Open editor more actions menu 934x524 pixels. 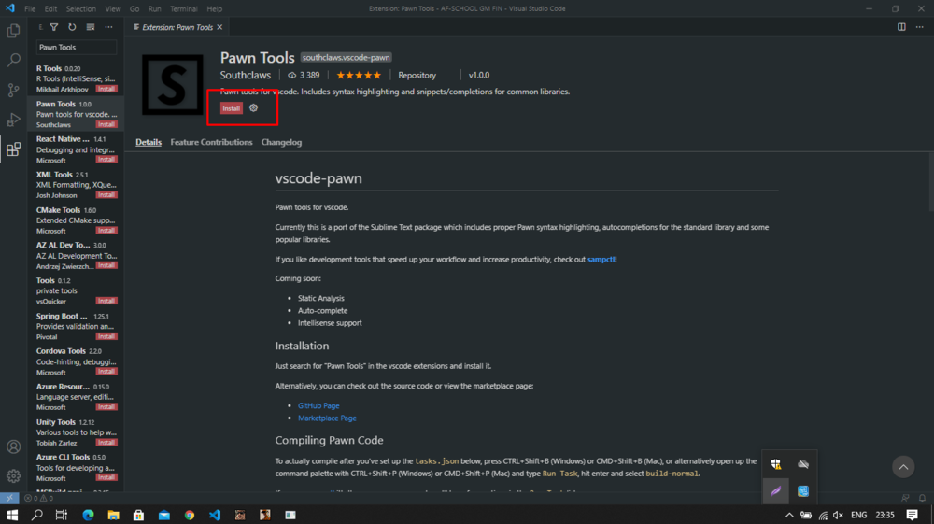920,27
